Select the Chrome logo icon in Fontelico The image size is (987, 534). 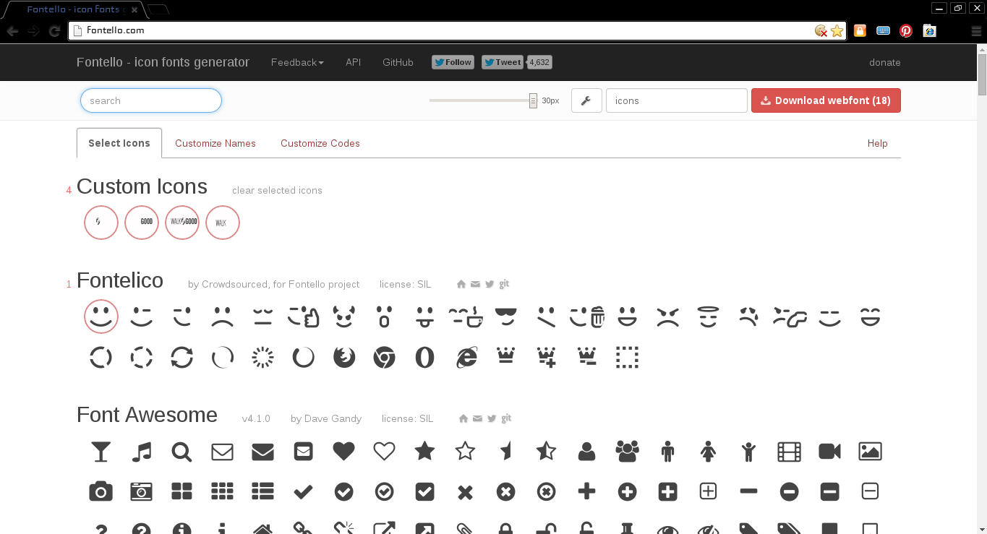coord(384,356)
